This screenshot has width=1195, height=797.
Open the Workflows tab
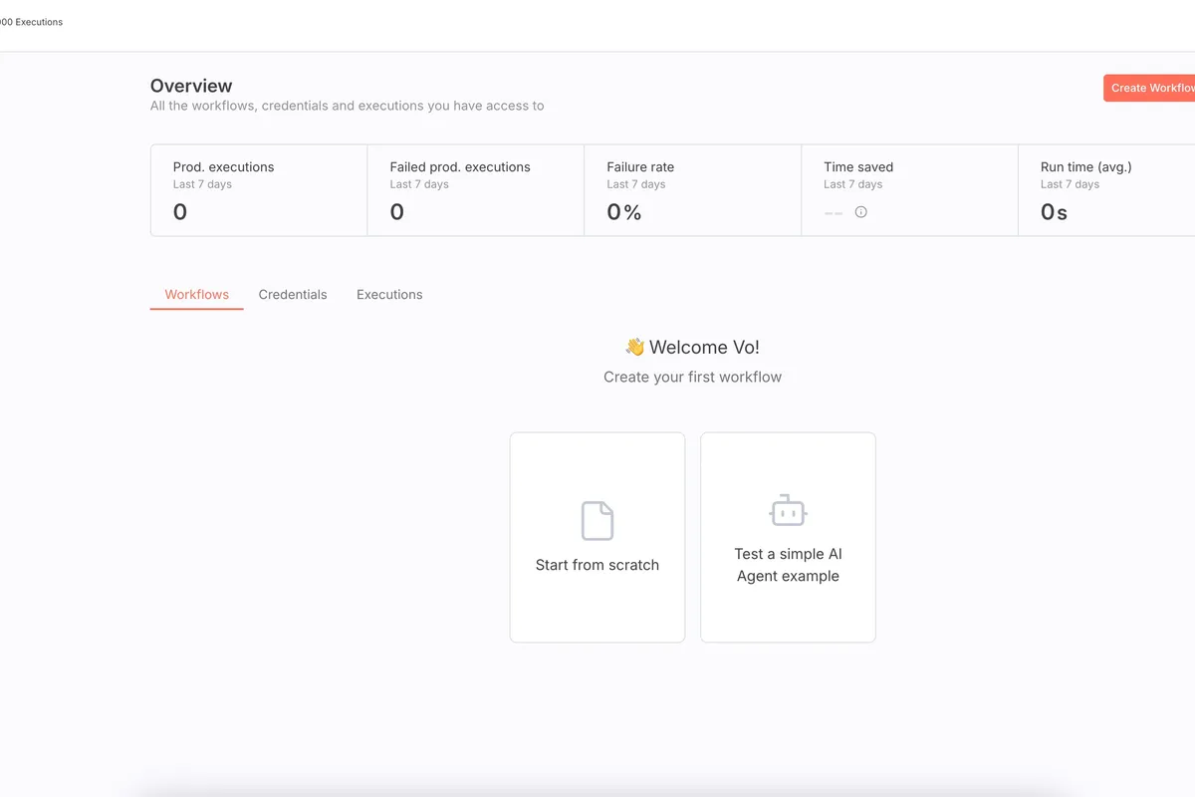(196, 295)
